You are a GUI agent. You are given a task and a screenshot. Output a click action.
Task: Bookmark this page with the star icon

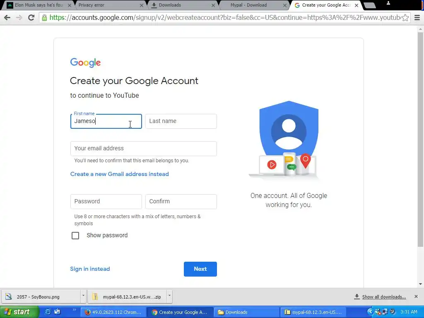click(405, 17)
